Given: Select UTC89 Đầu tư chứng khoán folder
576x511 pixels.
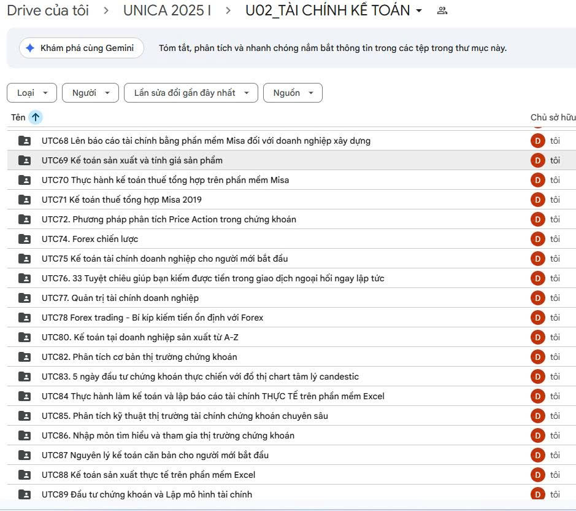Looking at the screenshot, I should pyautogui.click(x=147, y=494).
